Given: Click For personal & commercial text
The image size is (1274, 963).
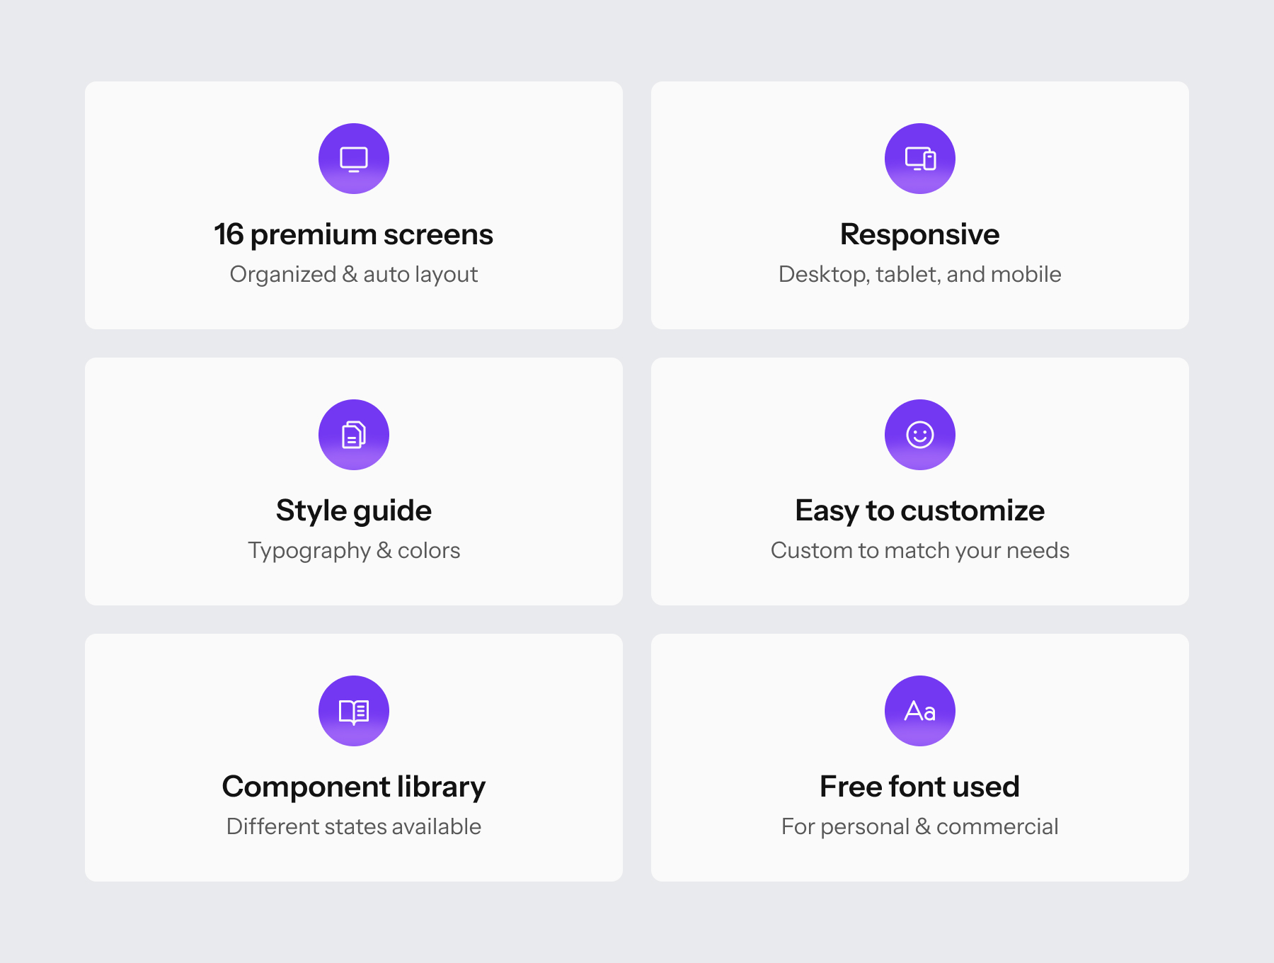Looking at the screenshot, I should coord(920,826).
